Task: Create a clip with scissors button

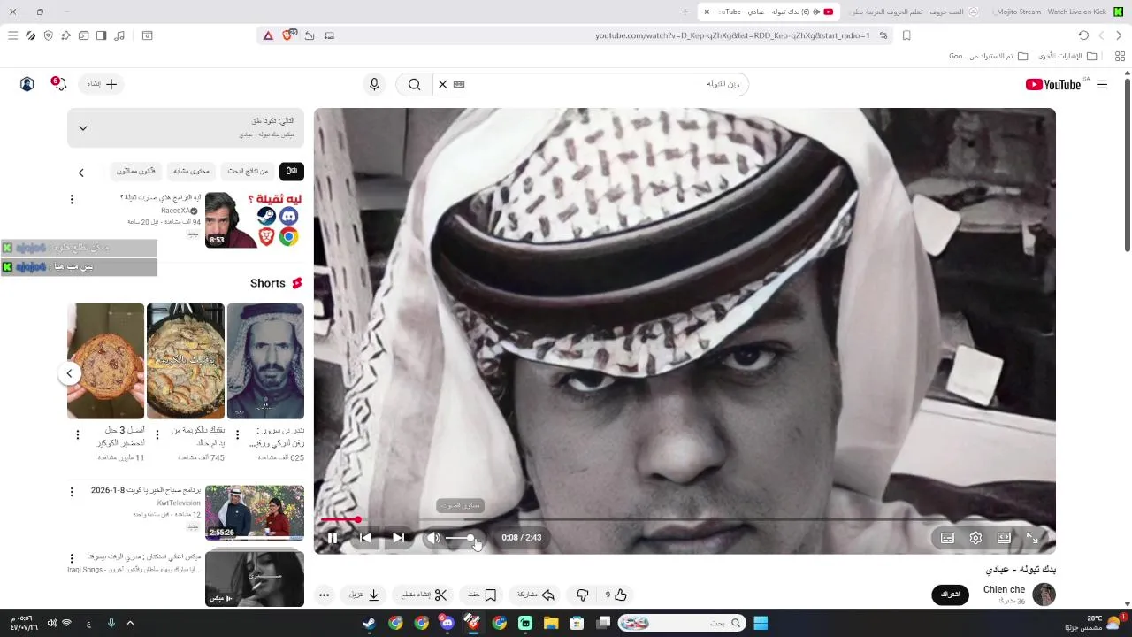Action: [424, 595]
